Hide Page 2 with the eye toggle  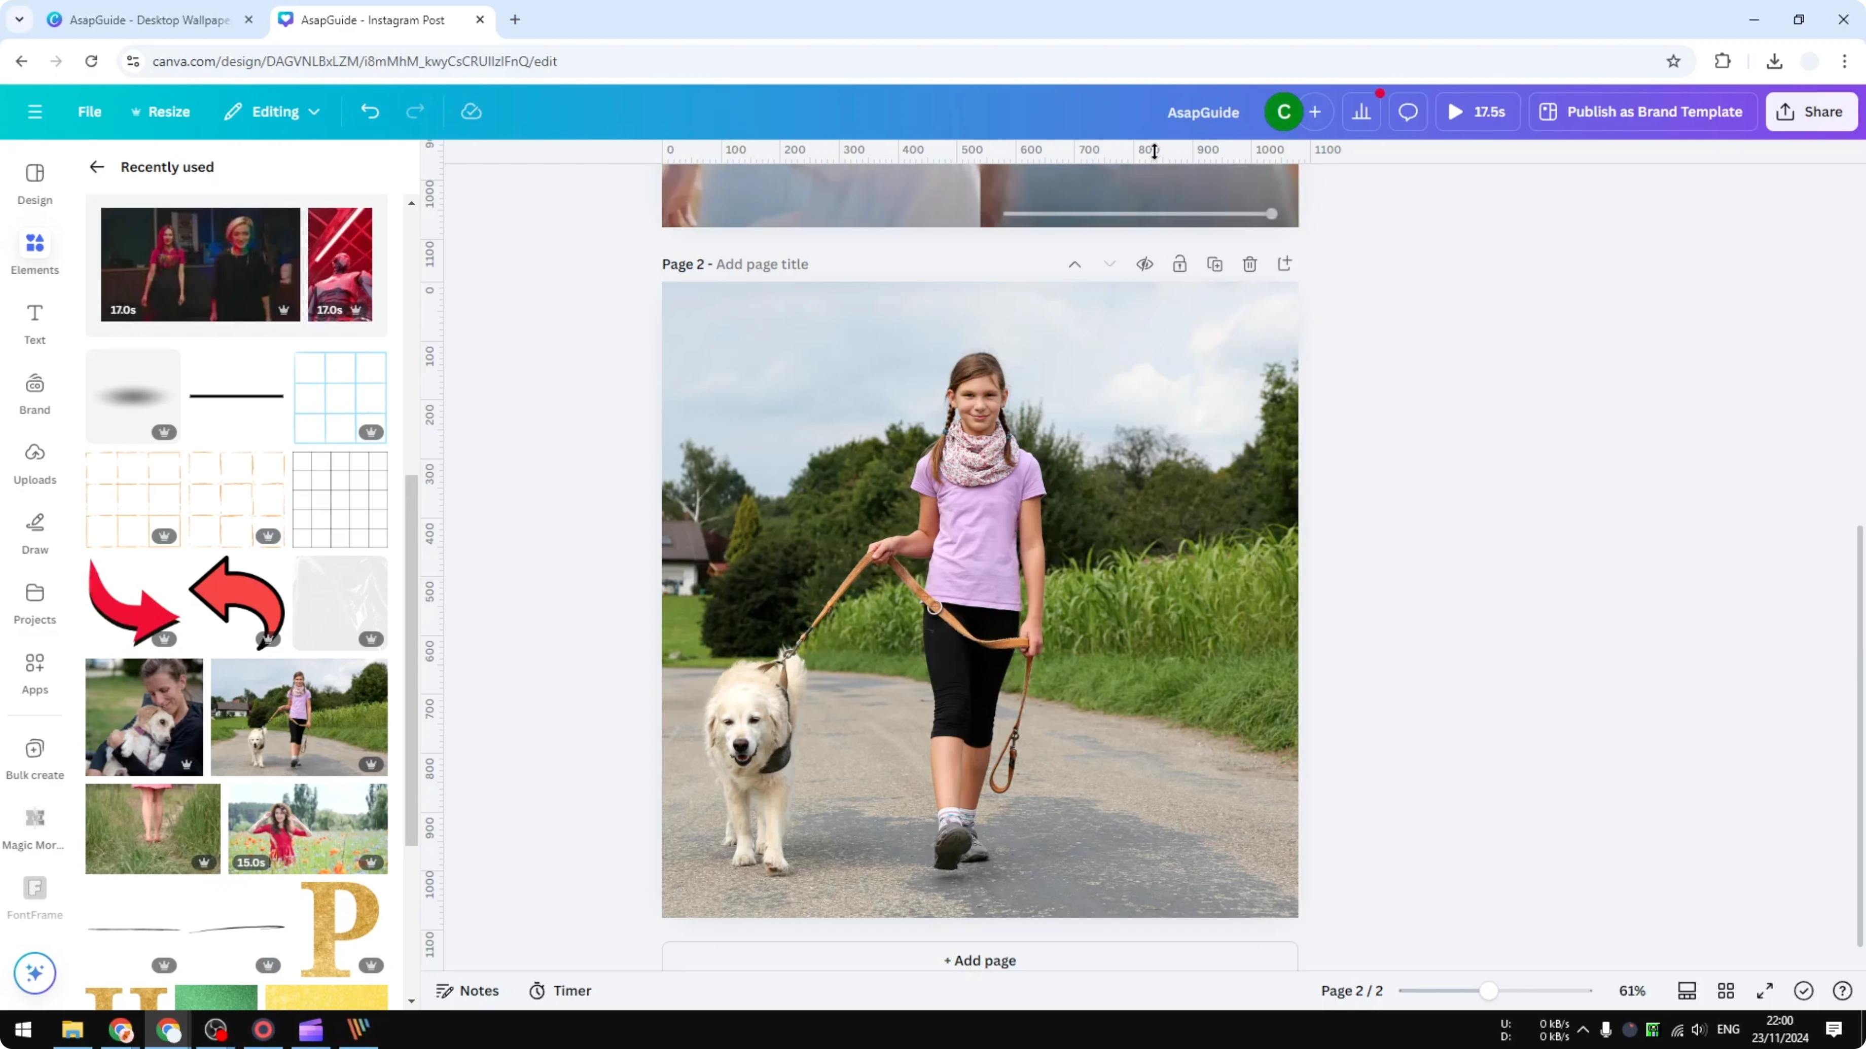click(1144, 264)
